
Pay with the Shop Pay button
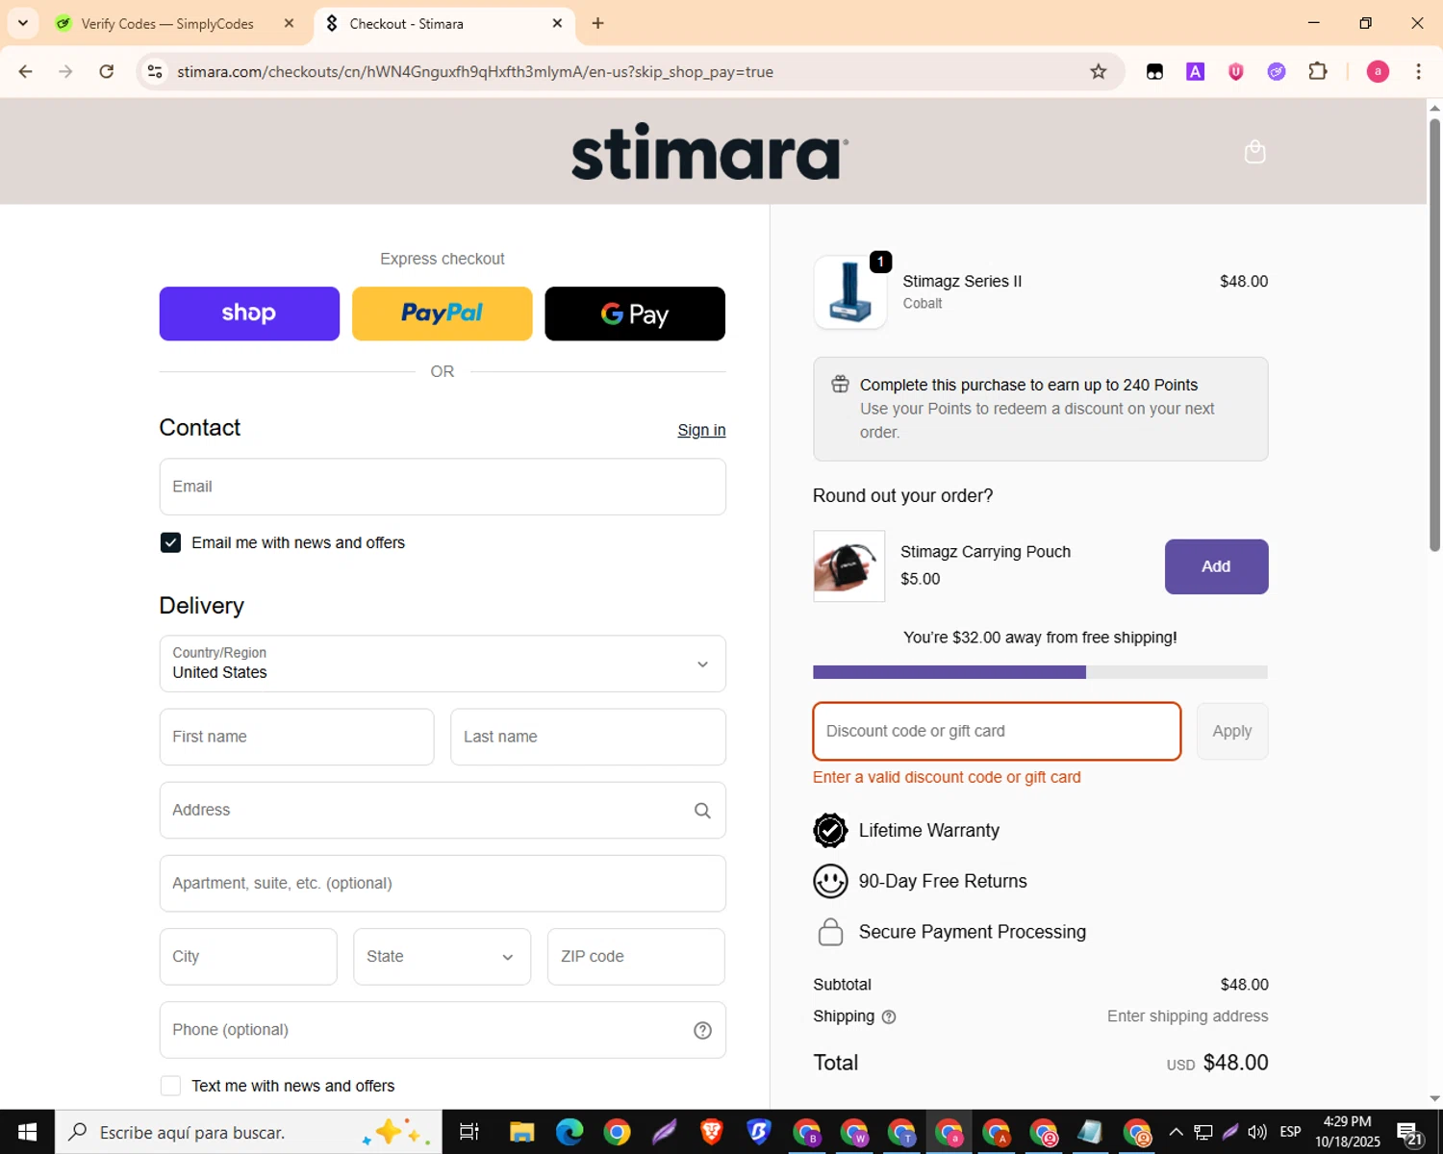pyautogui.click(x=249, y=314)
